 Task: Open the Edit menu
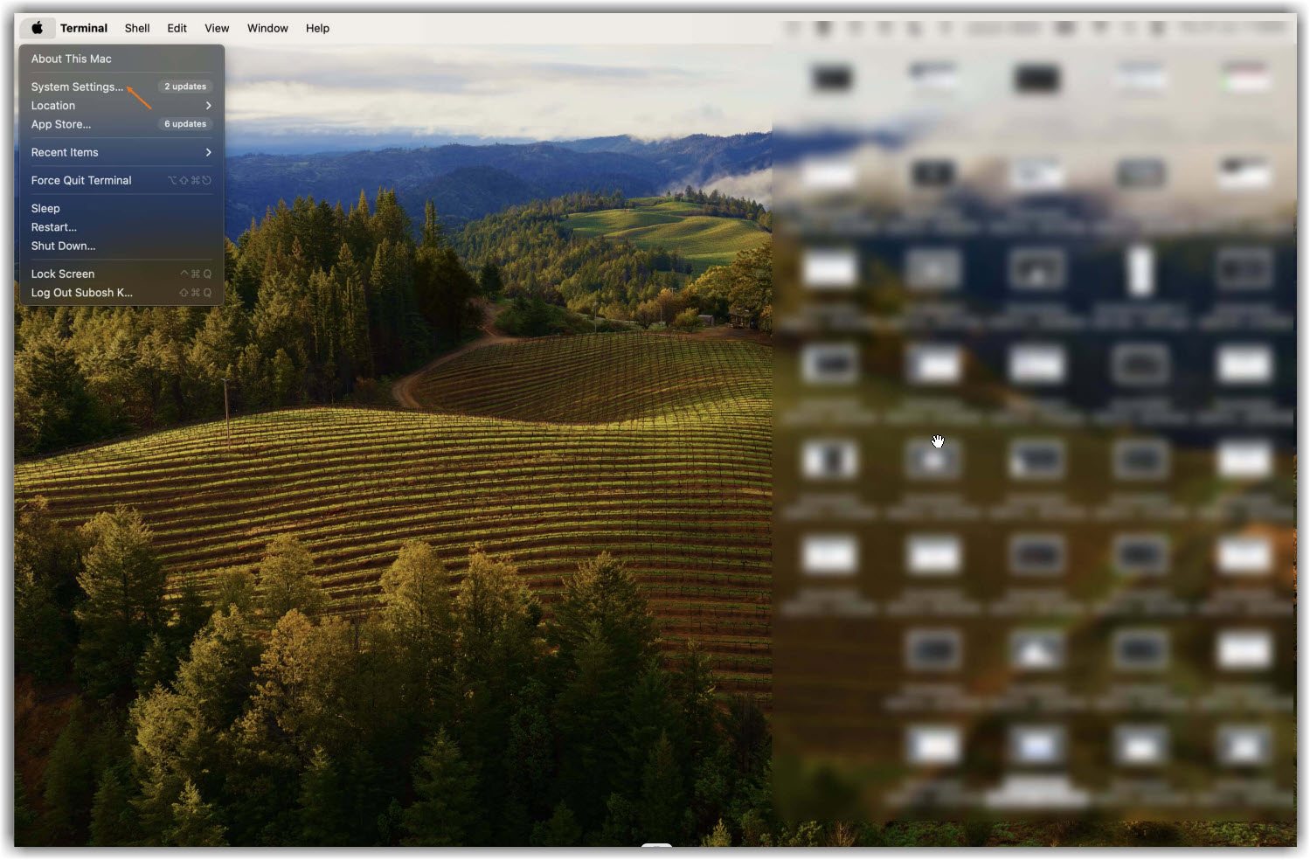177,28
